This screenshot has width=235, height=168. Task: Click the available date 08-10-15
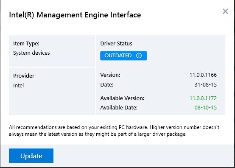click(x=205, y=108)
